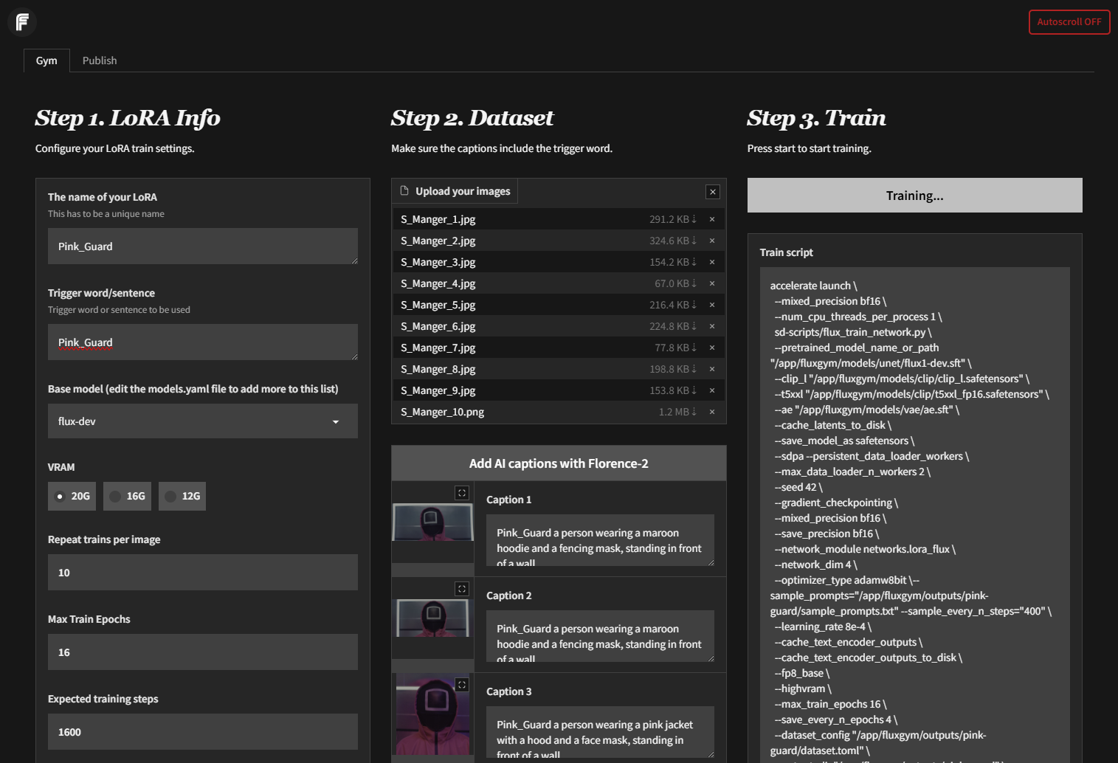This screenshot has width=1118, height=763.
Task: Choose 12G VRAM radio button
Action: tap(171, 497)
